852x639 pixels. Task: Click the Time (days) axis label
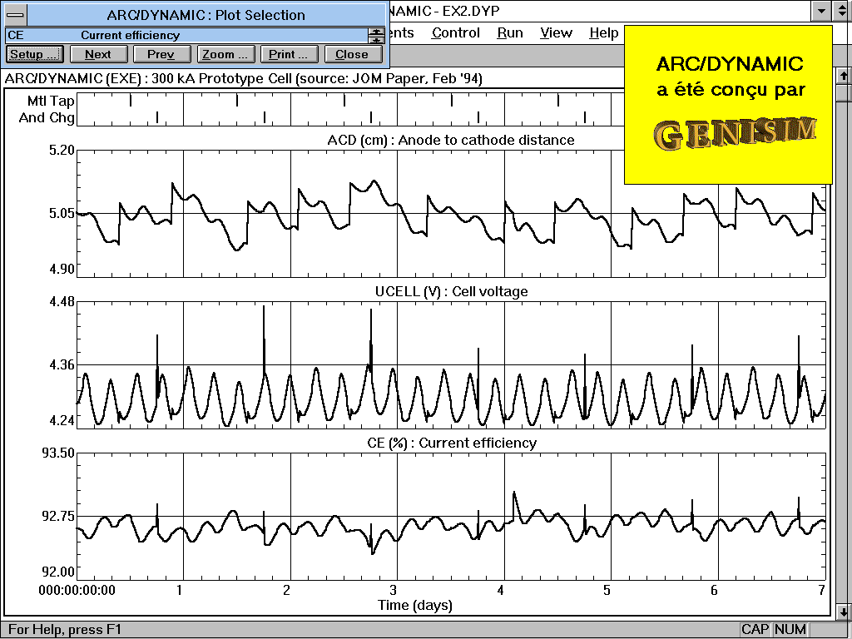coord(415,606)
